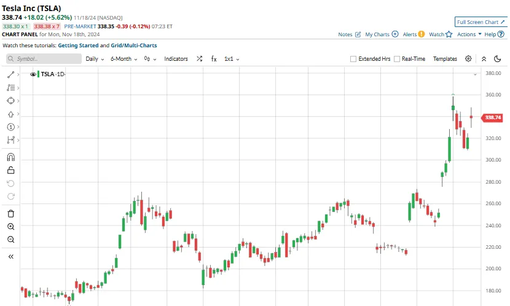
Task: Click the fx expressions icon
Action: [x=214, y=58]
